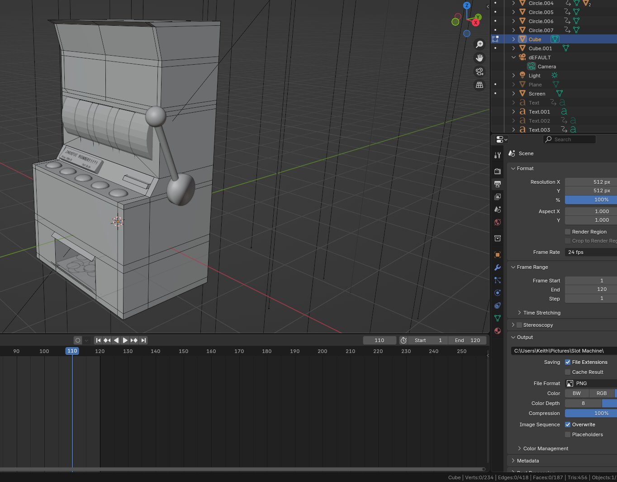Uncheck the File Extensions checkbox

(x=568, y=362)
